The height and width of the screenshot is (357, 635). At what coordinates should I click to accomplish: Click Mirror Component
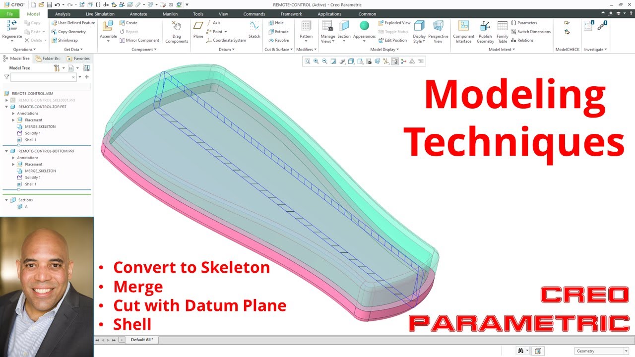pyautogui.click(x=139, y=41)
